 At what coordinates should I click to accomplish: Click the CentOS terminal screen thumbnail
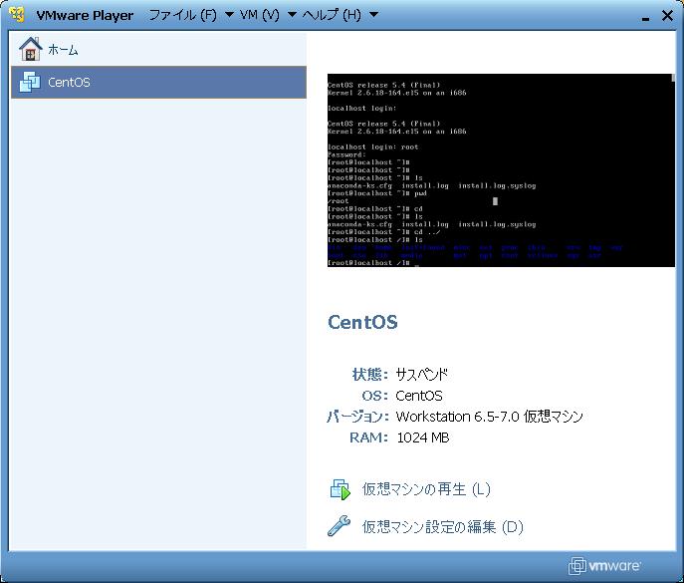(x=473, y=169)
